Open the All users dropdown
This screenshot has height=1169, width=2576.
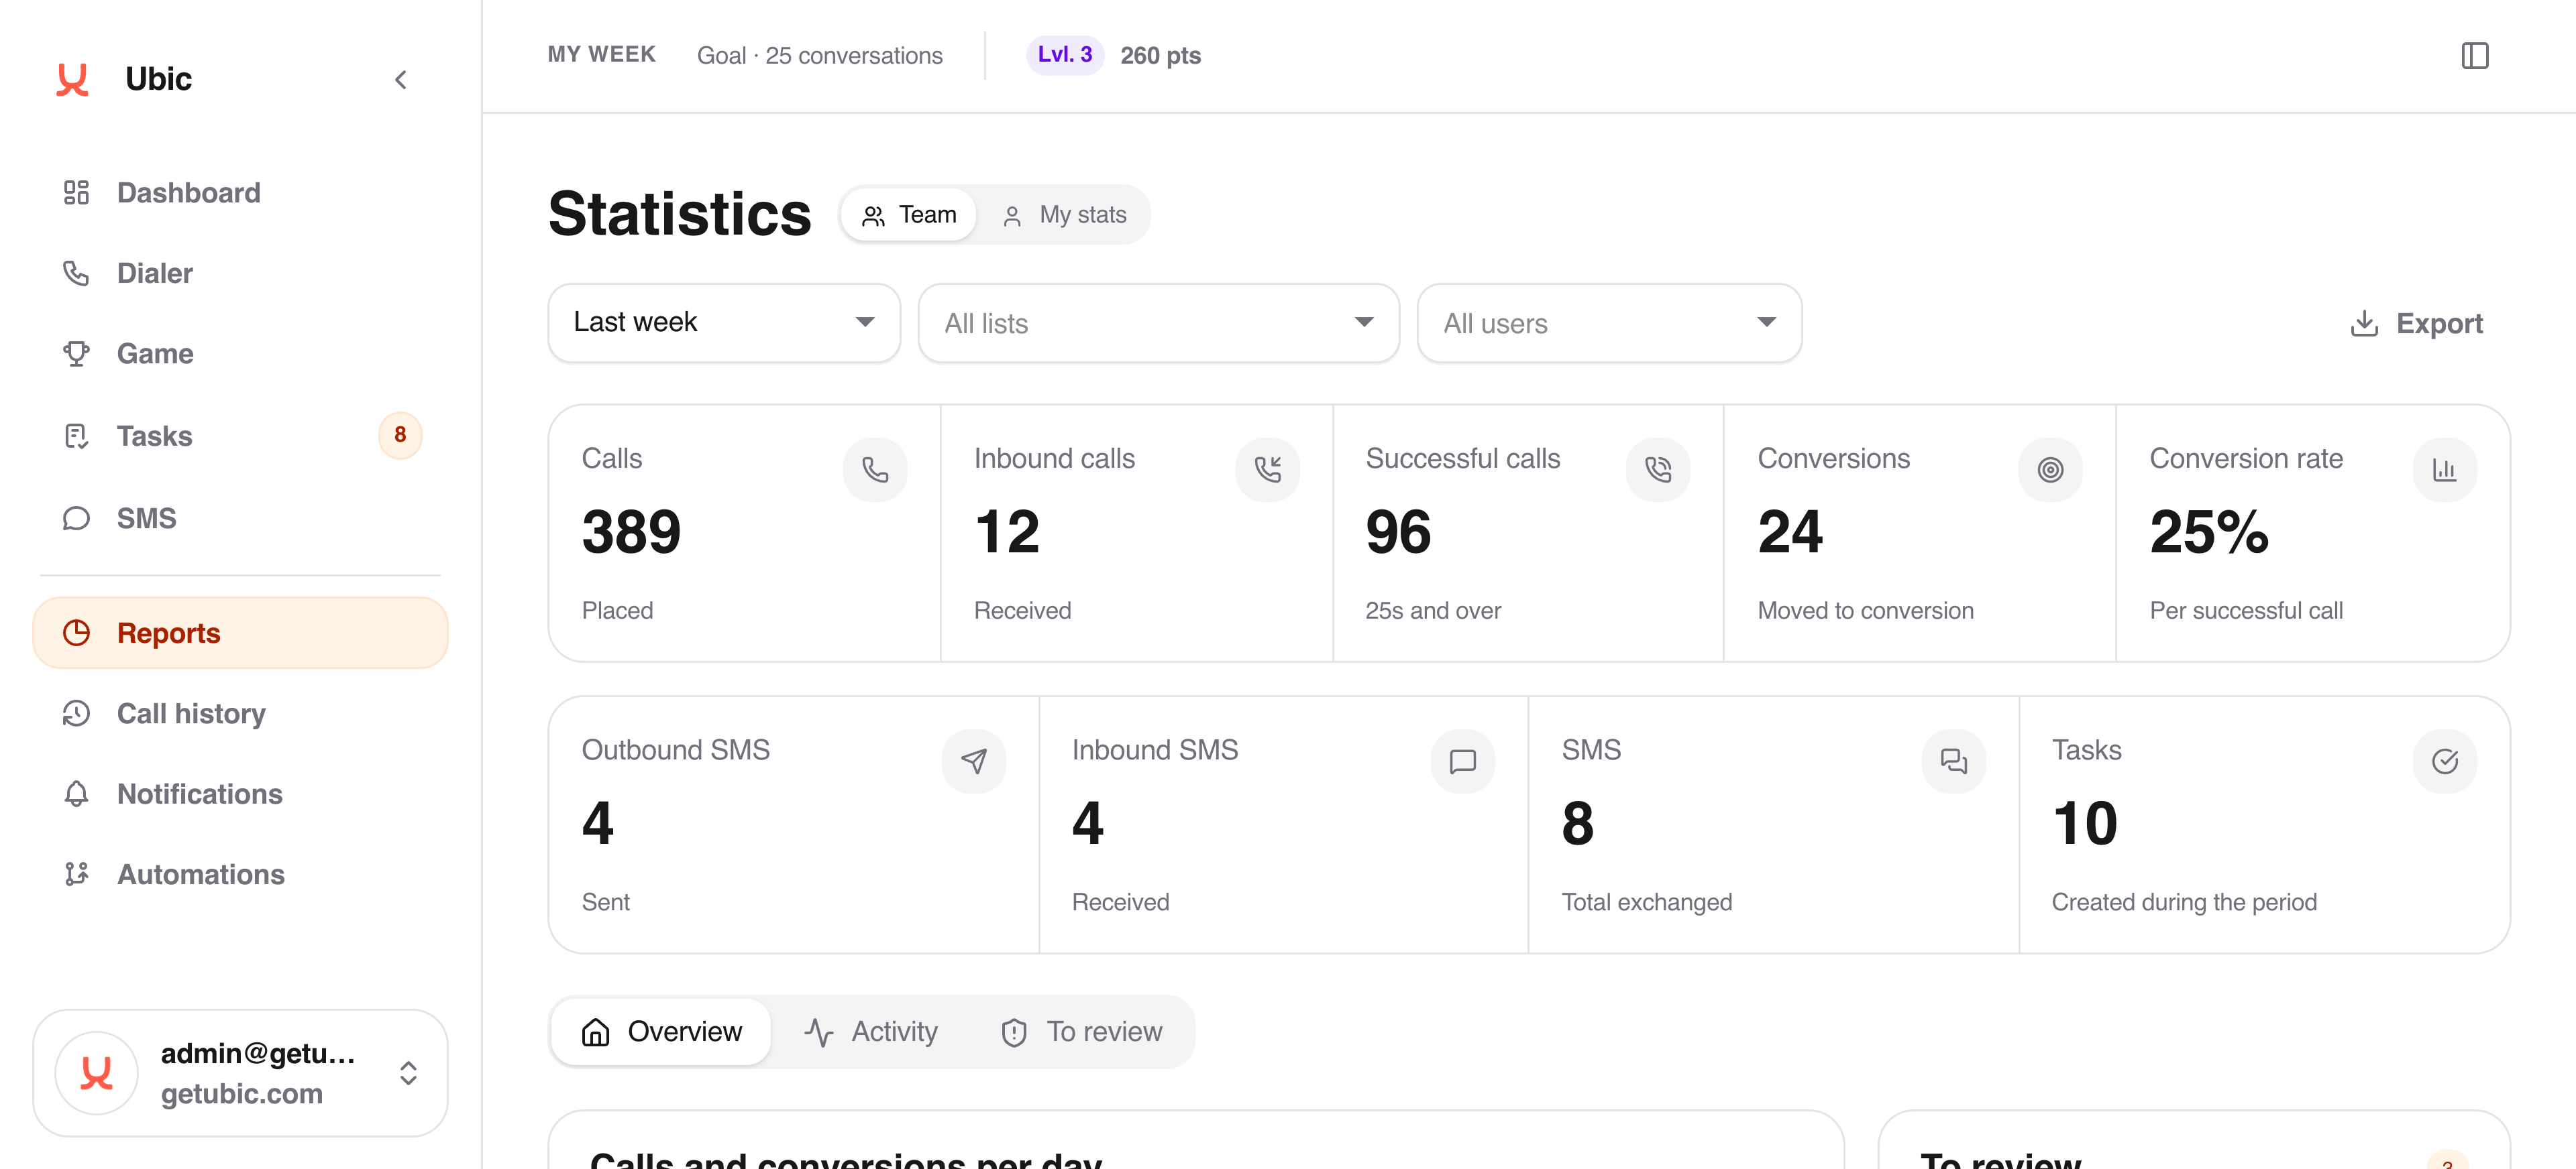pyautogui.click(x=1609, y=322)
